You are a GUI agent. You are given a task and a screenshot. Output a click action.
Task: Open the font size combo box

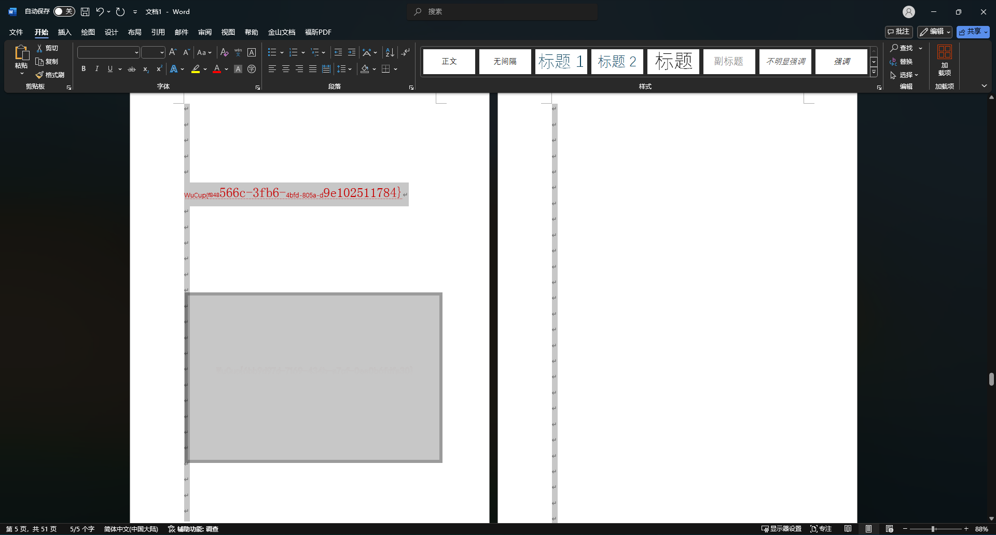coord(153,52)
